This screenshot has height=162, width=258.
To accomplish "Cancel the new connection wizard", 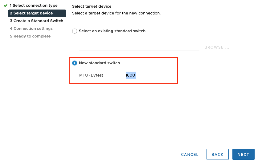I will point(190,155).
